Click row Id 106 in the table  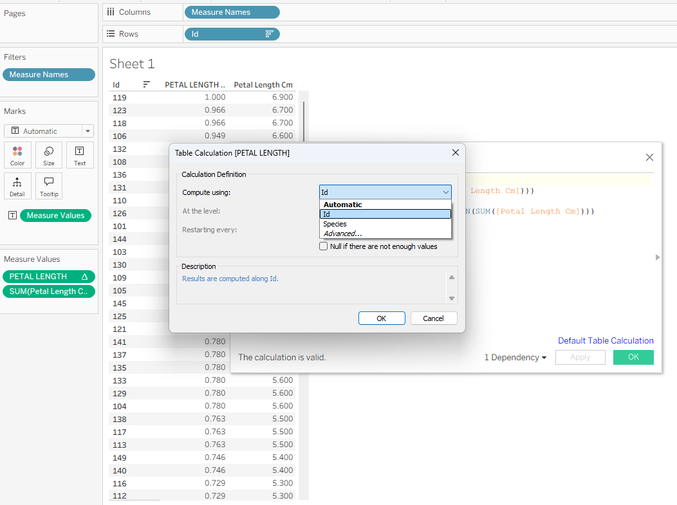tap(120, 136)
